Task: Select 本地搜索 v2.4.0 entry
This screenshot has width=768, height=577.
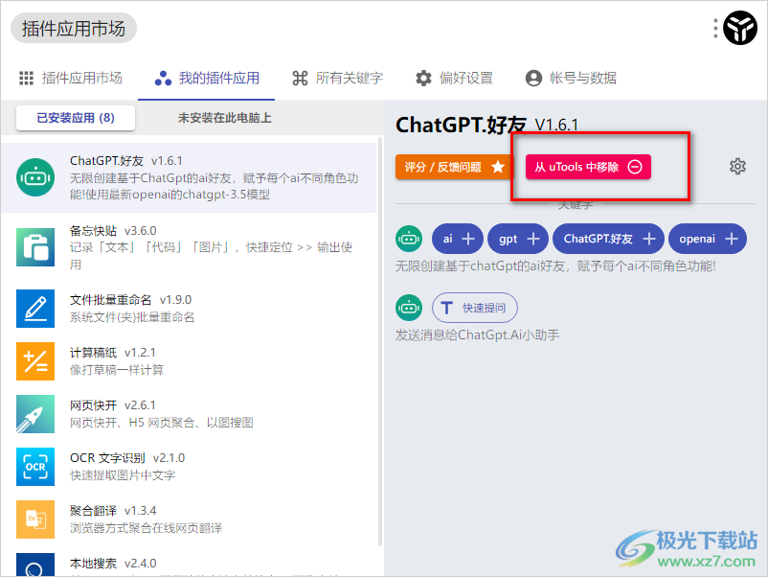Action: click(x=189, y=562)
